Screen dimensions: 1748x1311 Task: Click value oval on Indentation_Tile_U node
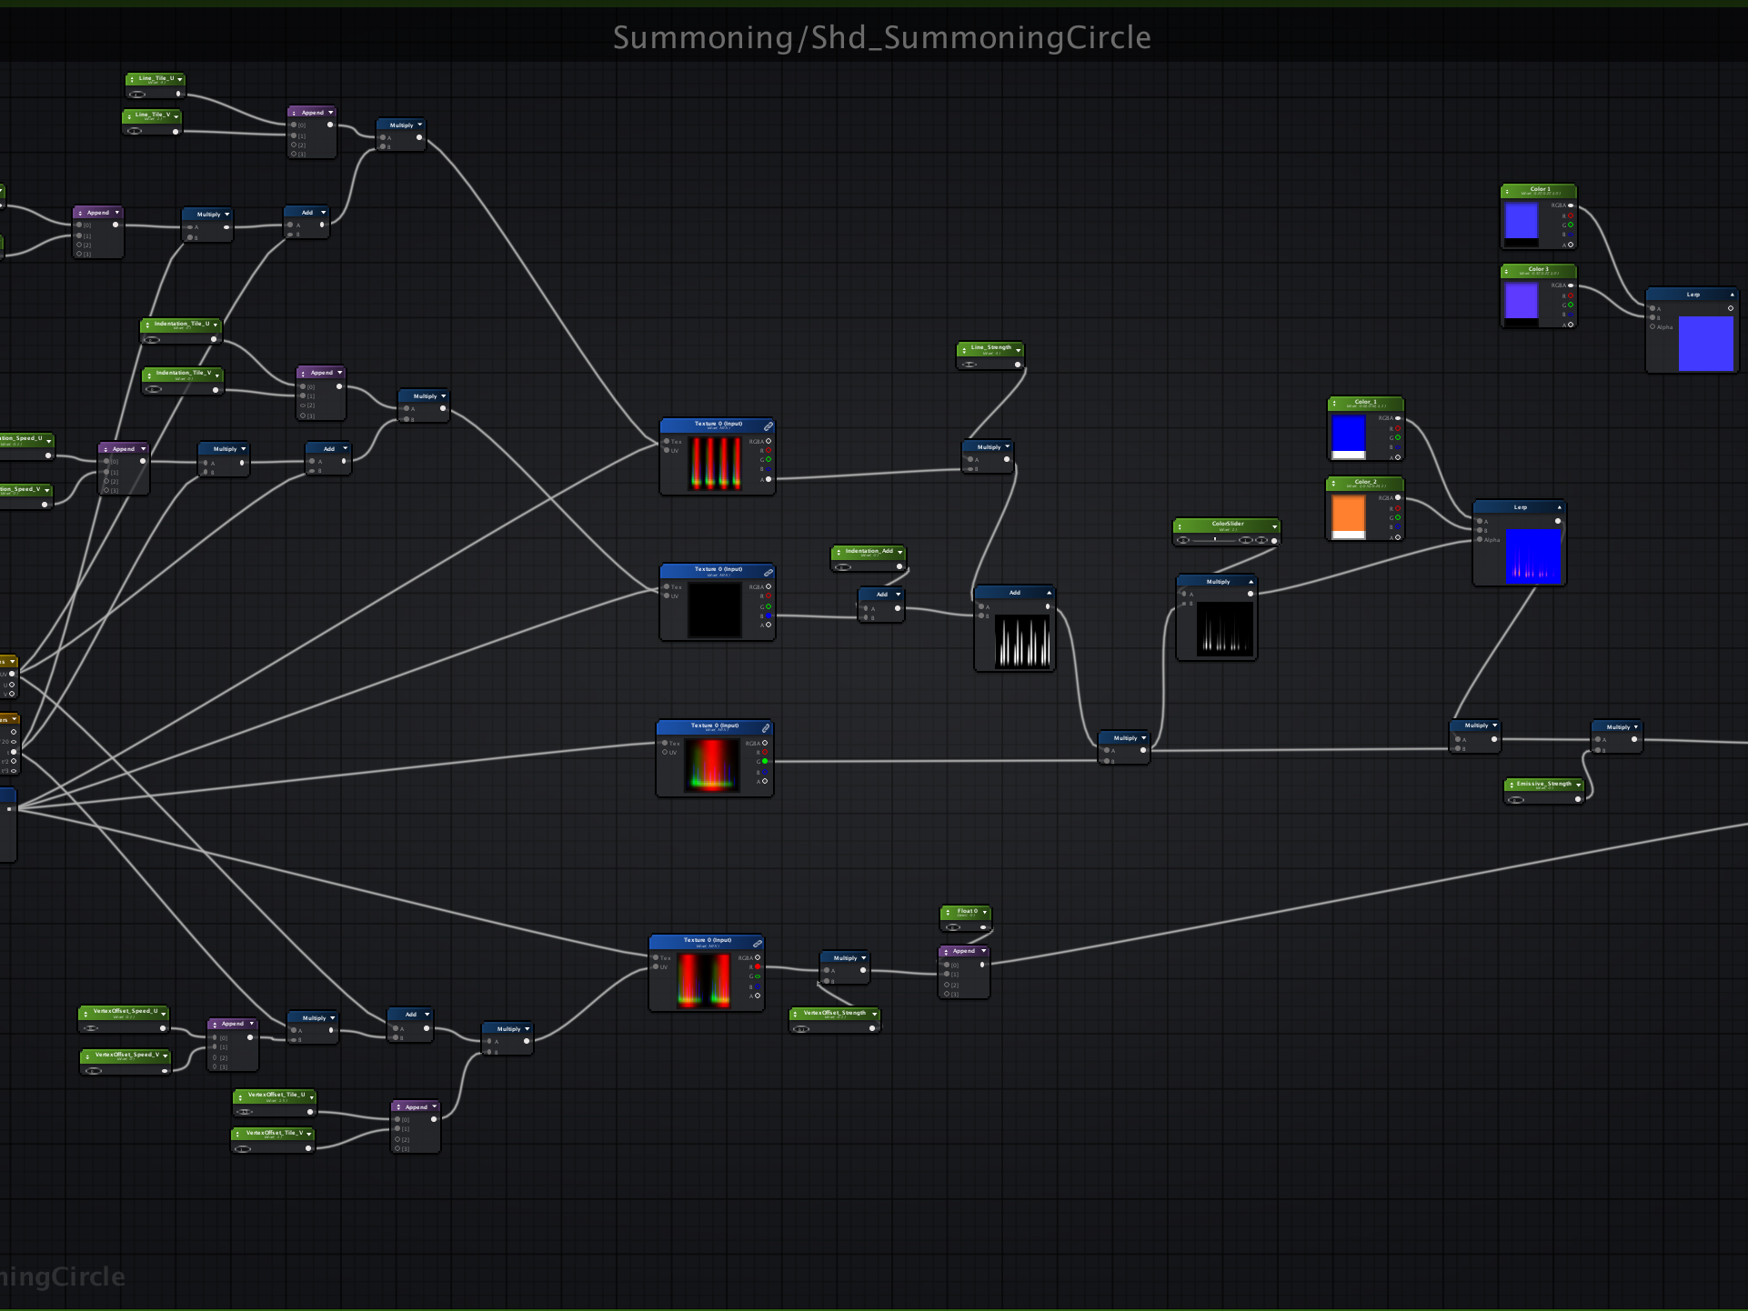pyautogui.click(x=152, y=340)
